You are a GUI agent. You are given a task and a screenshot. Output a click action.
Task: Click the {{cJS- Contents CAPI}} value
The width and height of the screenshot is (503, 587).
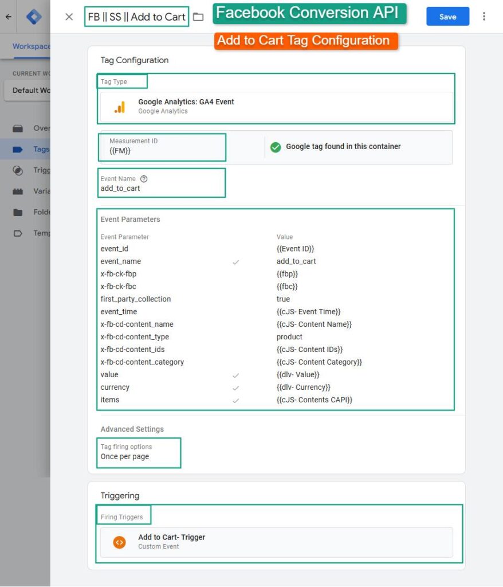[315, 400]
